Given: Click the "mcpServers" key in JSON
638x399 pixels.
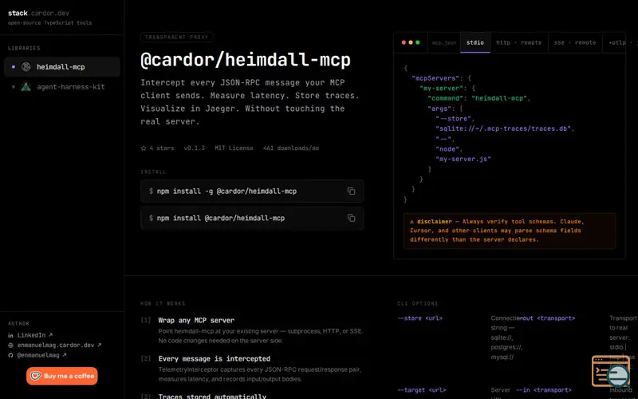Looking at the screenshot, I should [x=434, y=77].
